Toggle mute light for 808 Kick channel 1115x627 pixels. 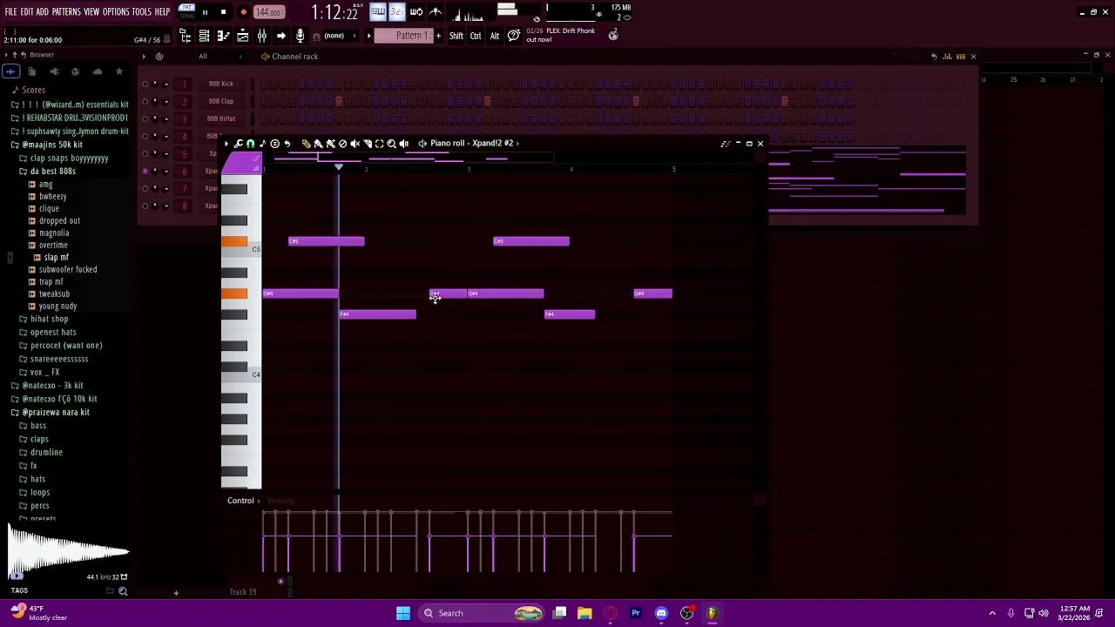145,84
